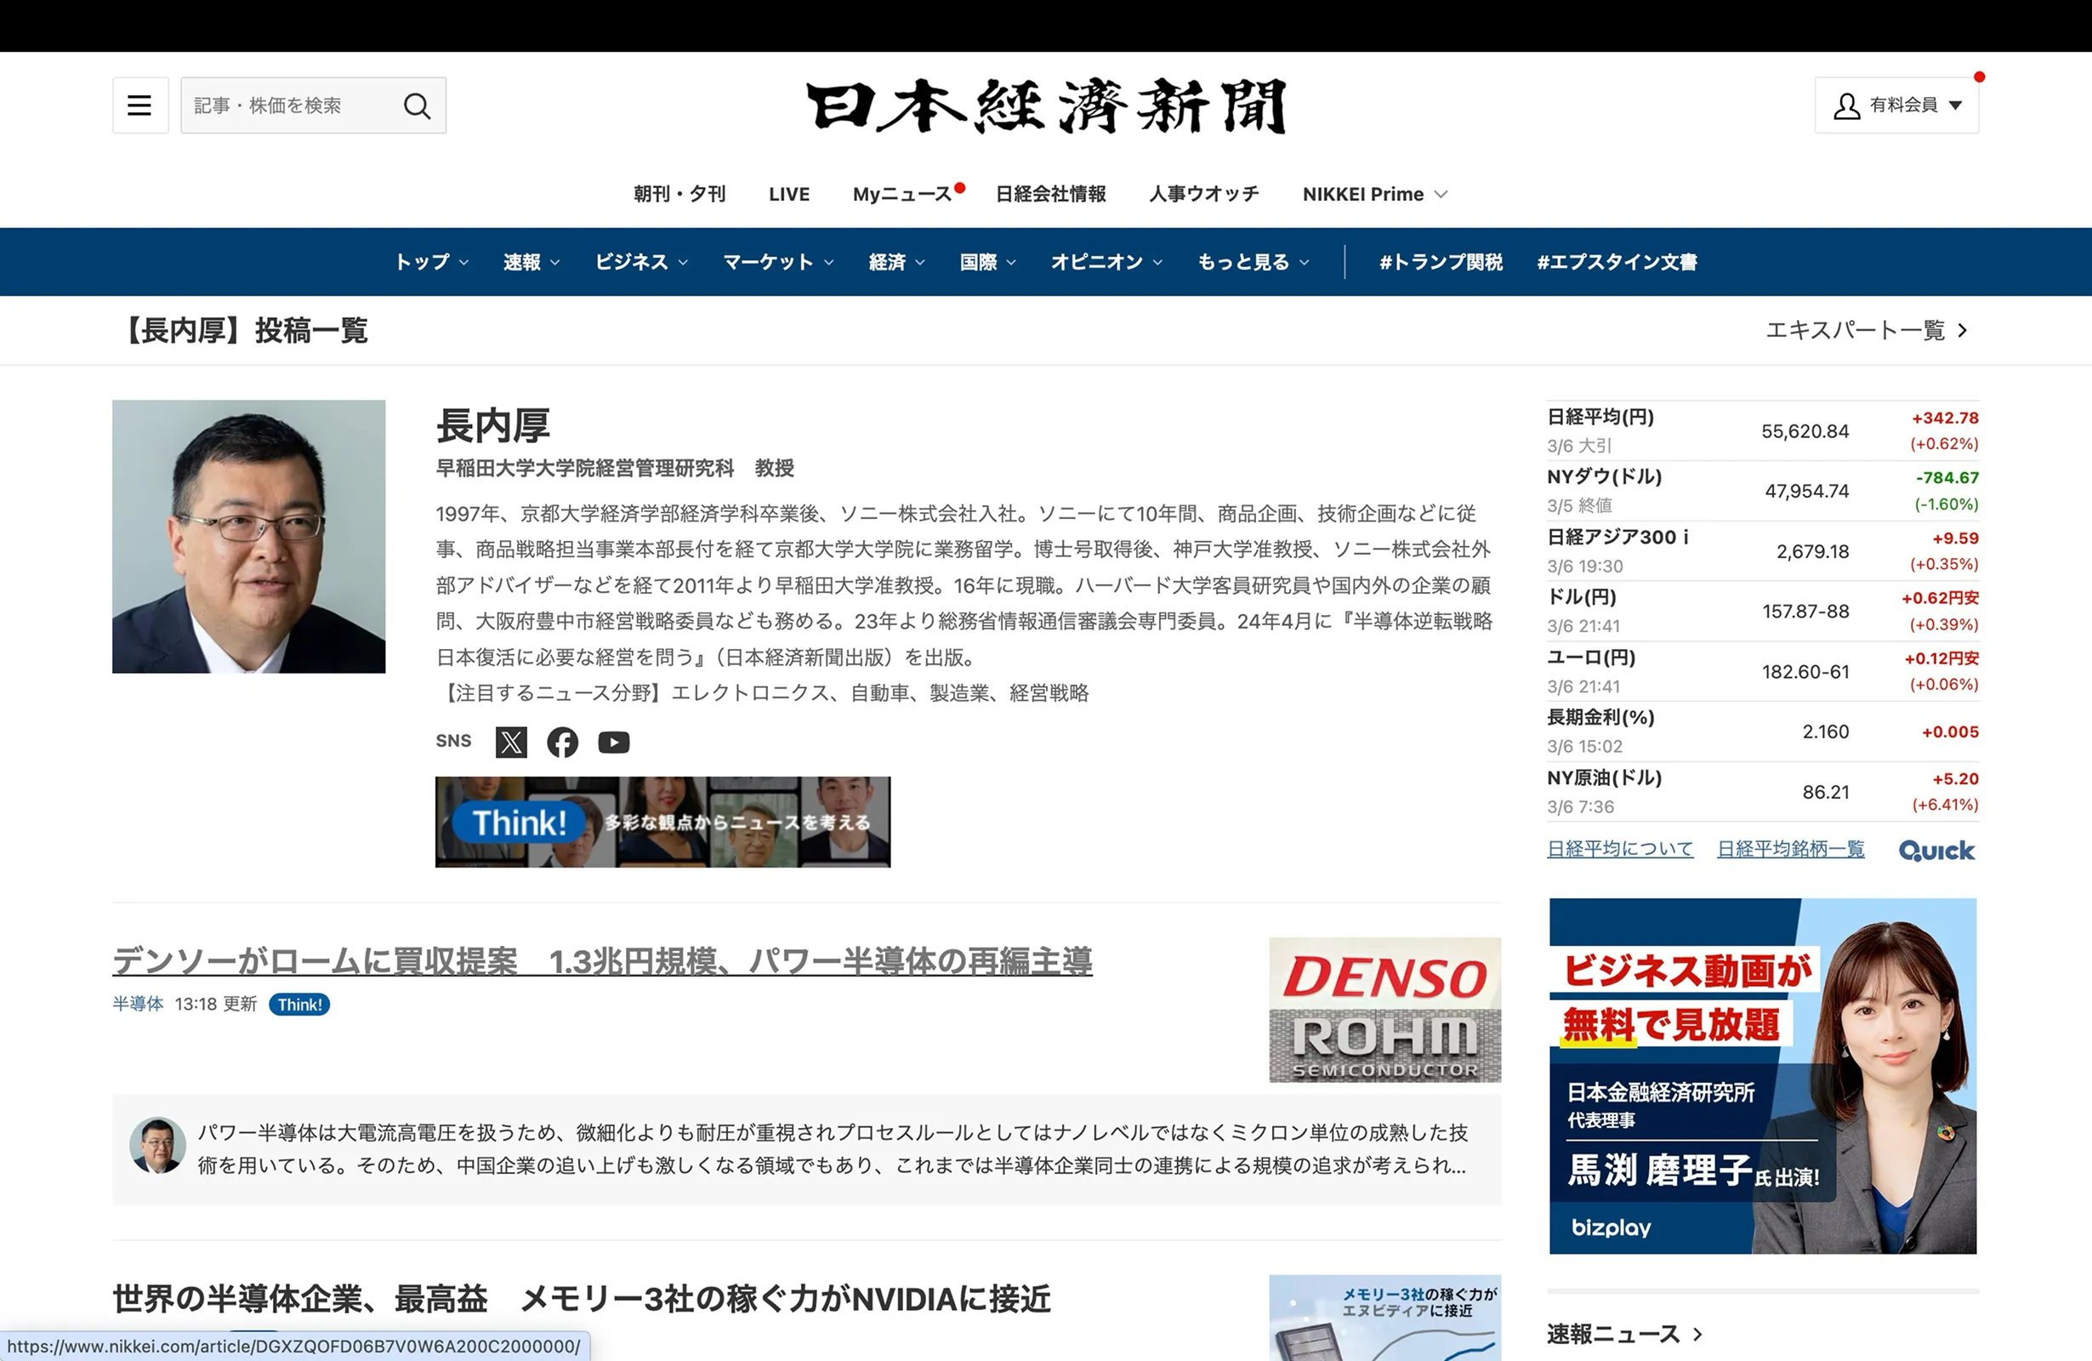The image size is (2092, 1361).
Task: Click the arrow beside エキスパート一覧
Action: (x=1963, y=331)
